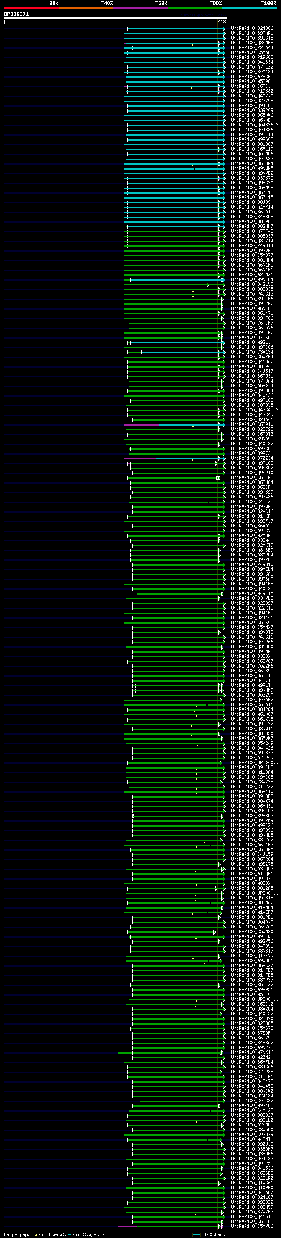Image resolution: width=281 pixels, height=1238 pixels.
Task: Click the cyan alignment bar for UniRef100_O24306
Action: coord(176,29)
